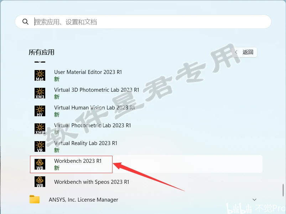Open the Virtual 3D Photometric Lab XM3 icon
286x214 pixels.
(x=40, y=93)
